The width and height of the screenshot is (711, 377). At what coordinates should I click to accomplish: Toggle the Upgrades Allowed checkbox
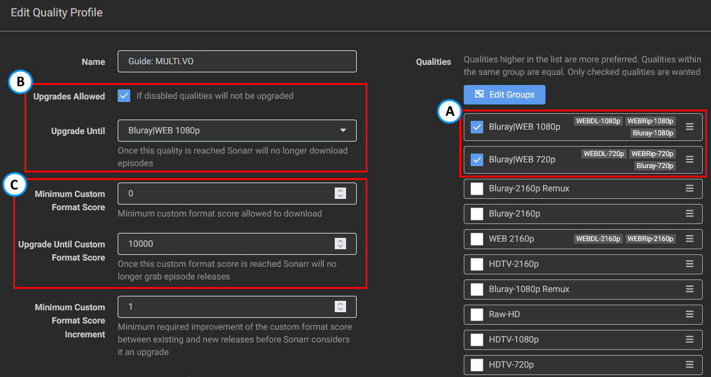[x=124, y=96]
